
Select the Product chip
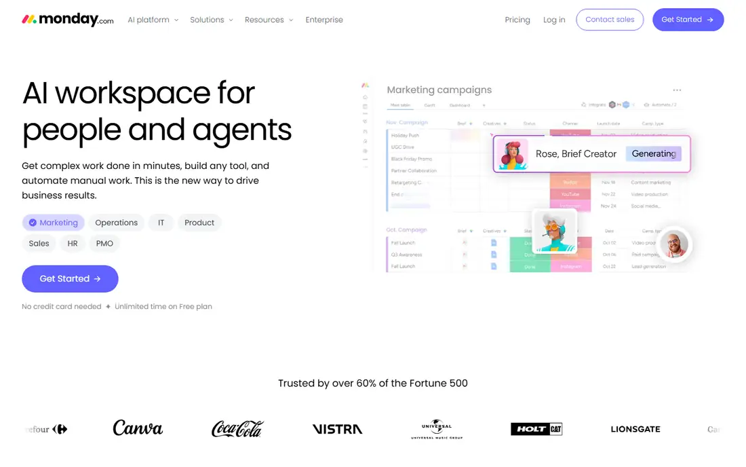tap(199, 223)
